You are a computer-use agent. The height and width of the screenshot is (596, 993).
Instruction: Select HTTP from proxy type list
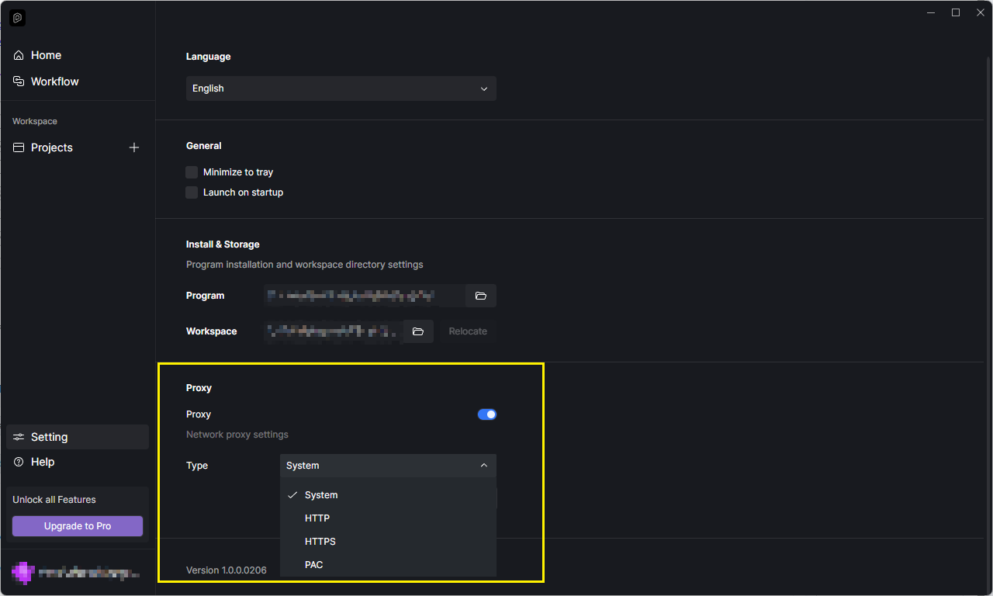[317, 518]
